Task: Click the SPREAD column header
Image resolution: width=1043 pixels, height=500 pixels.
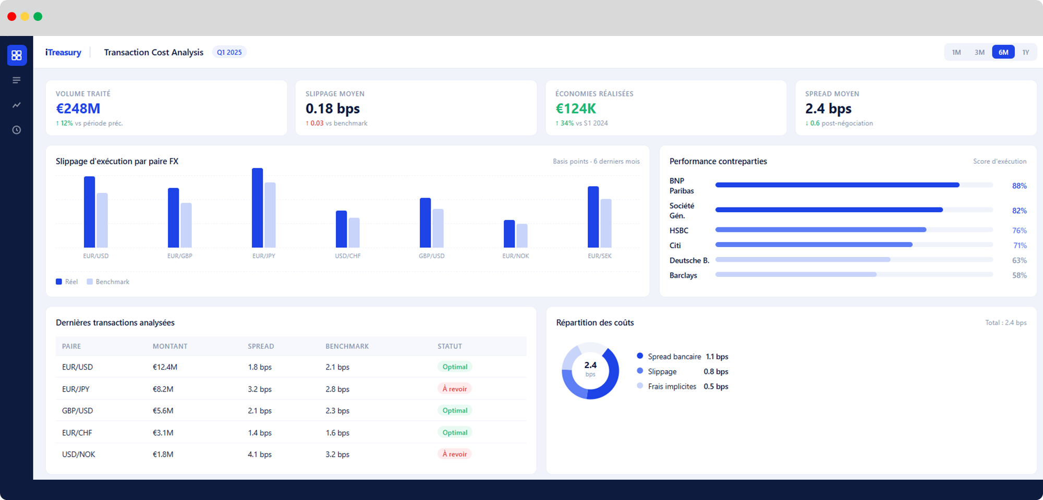Action: (x=261, y=346)
